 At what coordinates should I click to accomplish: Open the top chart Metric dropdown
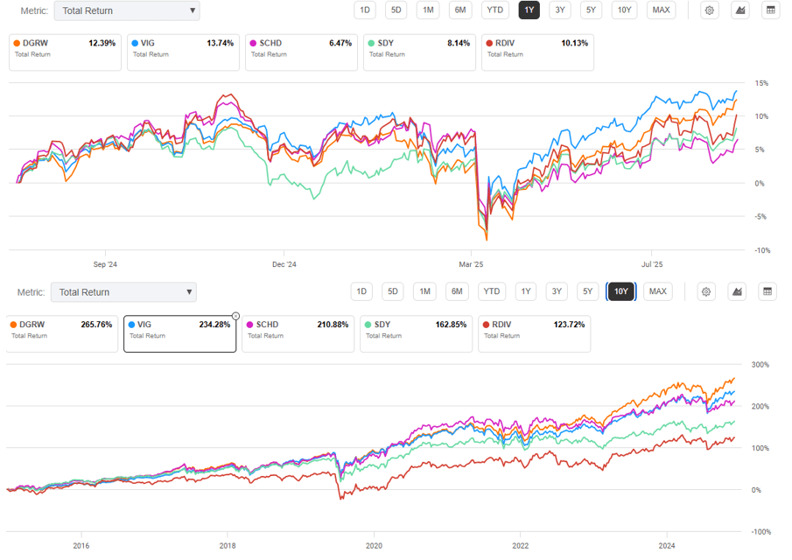(126, 11)
